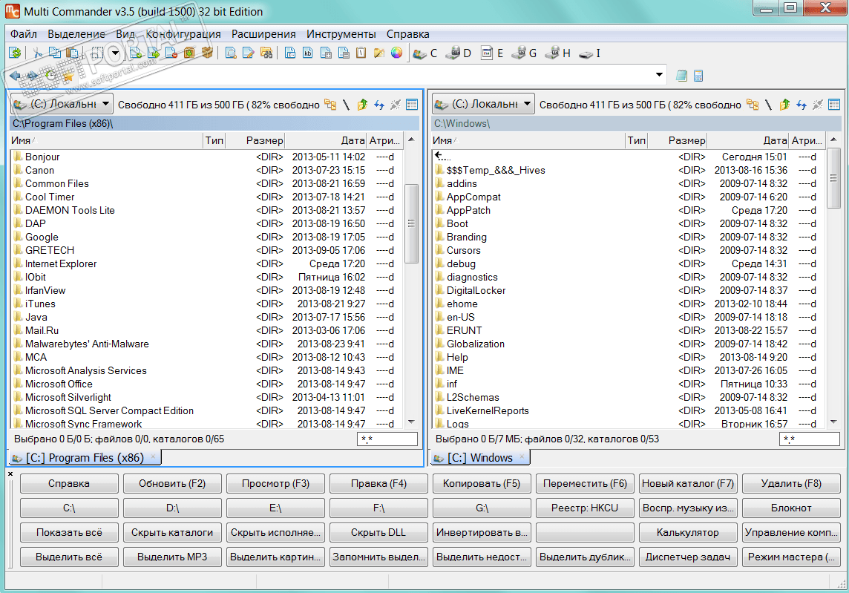
Task: Click the view mode icon in right panel
Action: pos(834,105)
